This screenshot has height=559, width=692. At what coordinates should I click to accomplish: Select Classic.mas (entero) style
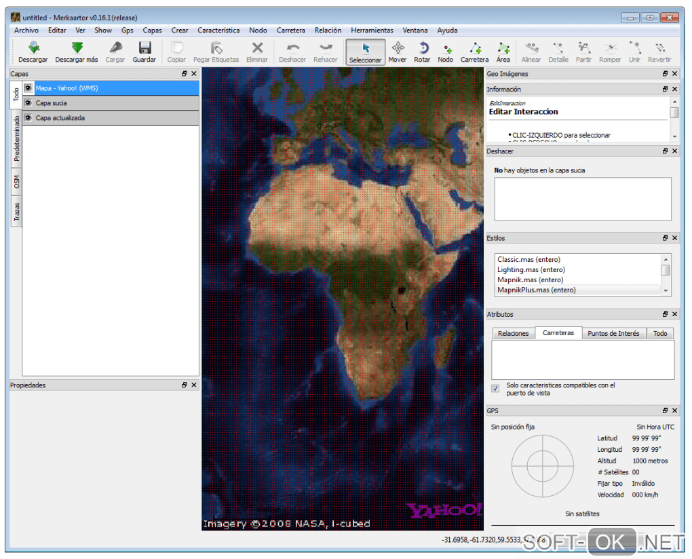tap(528, 260)
